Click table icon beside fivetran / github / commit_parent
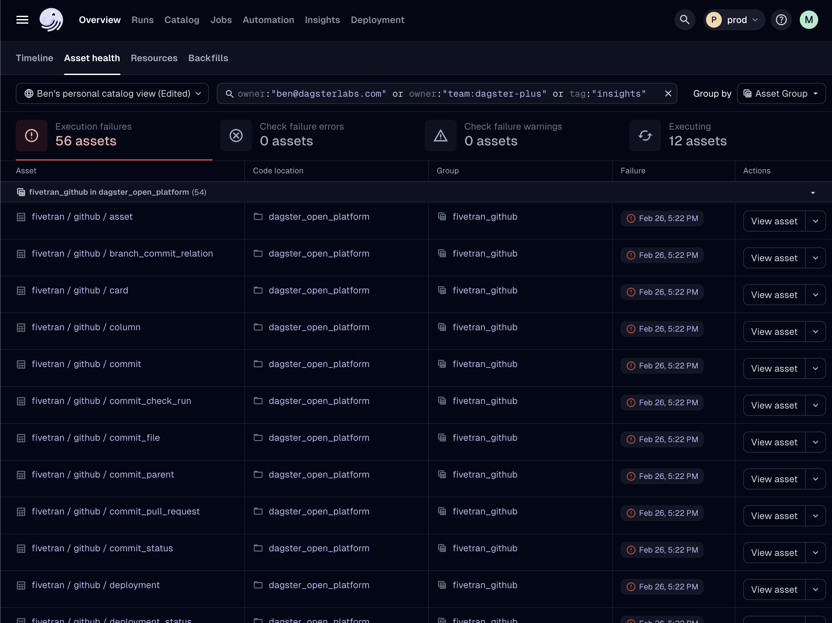The image size is (832, 623). pyautogui.click(x=21, y=475)
